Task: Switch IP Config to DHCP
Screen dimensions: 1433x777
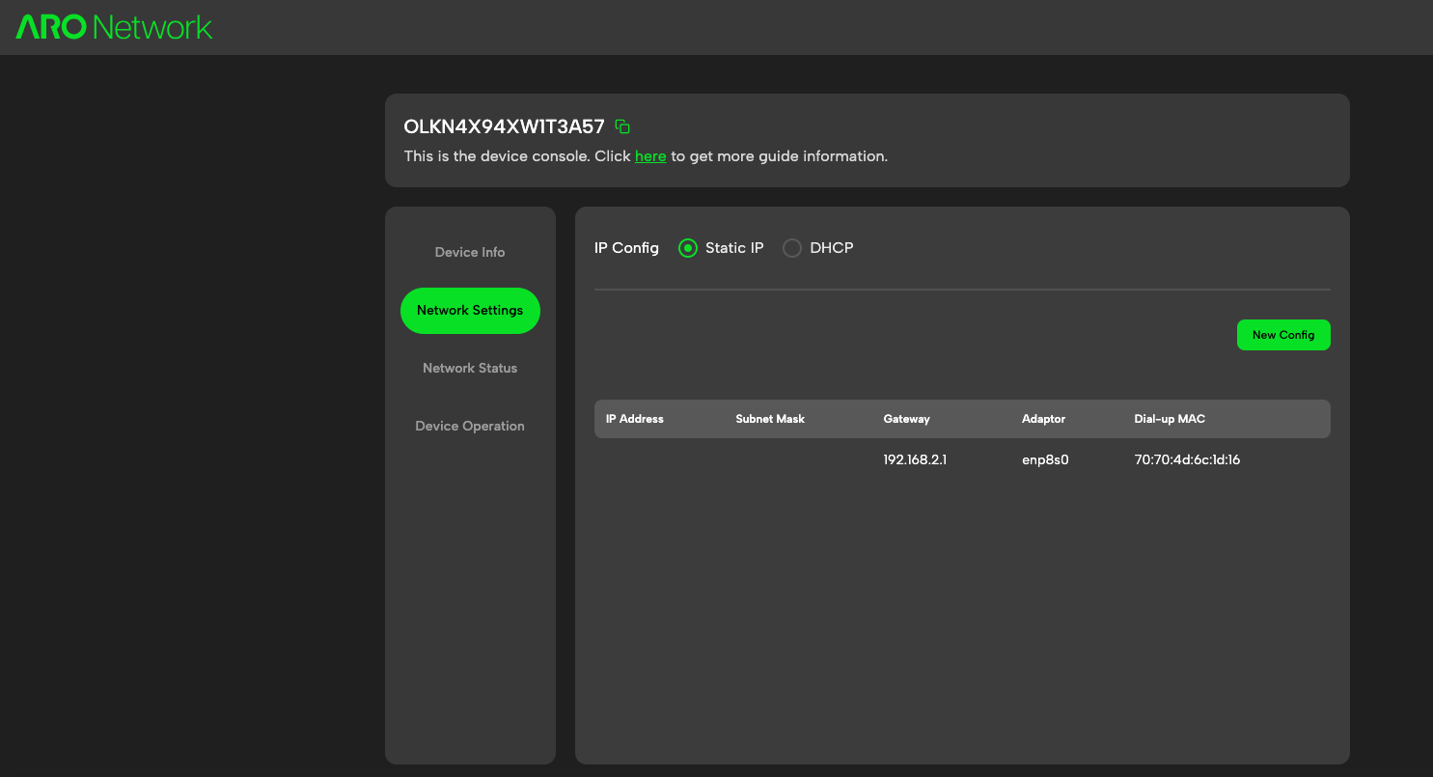Action: click(x=792, y=248)
